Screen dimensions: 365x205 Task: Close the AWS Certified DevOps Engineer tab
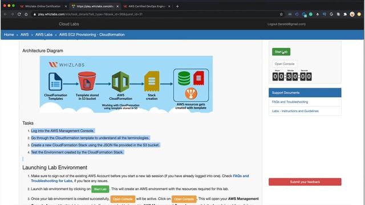[169, 6]
